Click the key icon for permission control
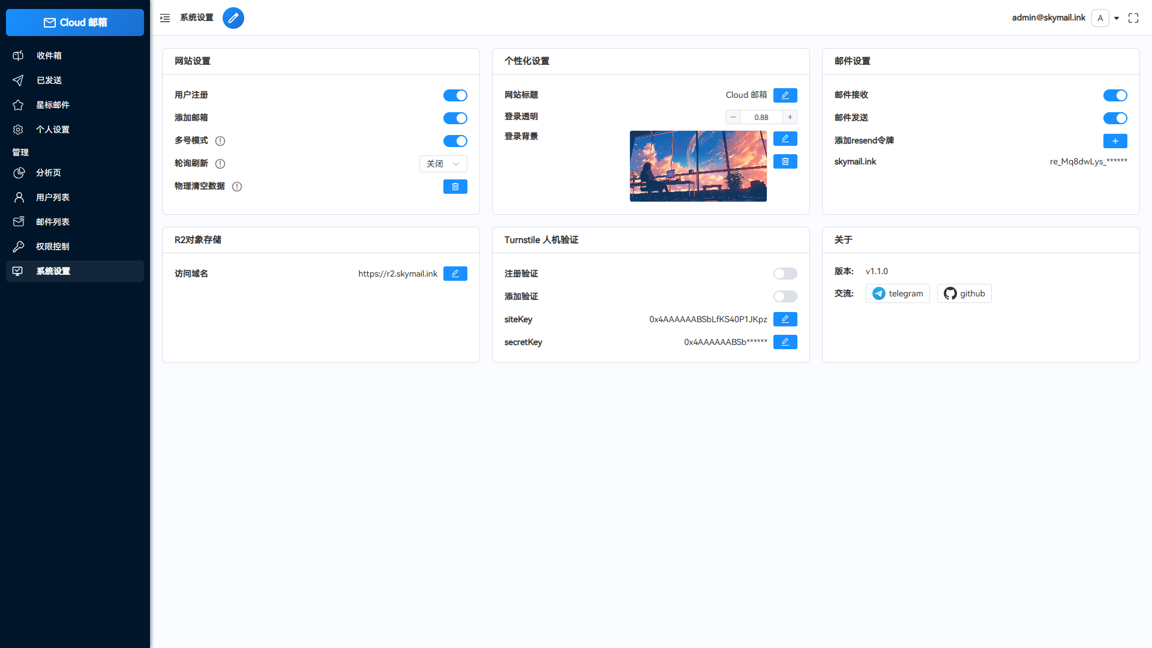Viewport: 1152px width, 648px height. [x=19, y=246]
